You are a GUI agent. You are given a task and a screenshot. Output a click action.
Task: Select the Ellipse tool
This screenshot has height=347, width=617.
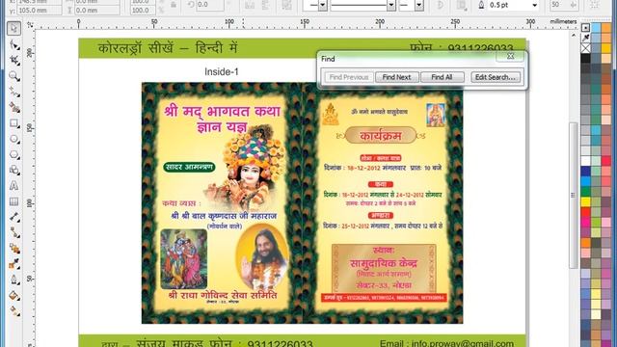pos(14,139)
